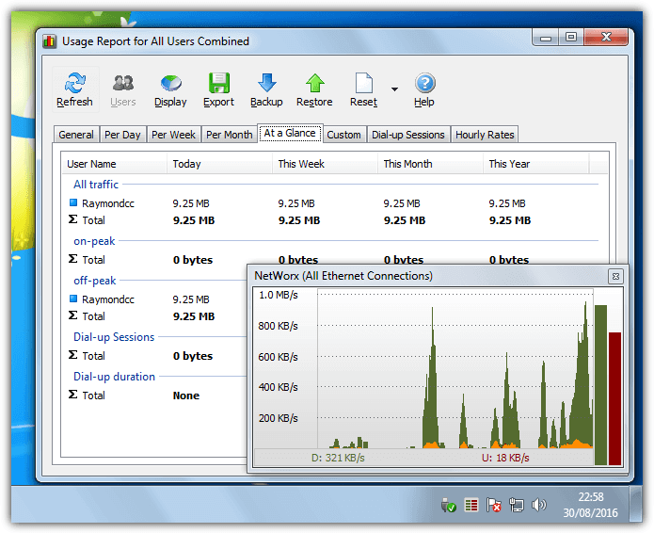Switch to the Custom tab

(344, 135)
